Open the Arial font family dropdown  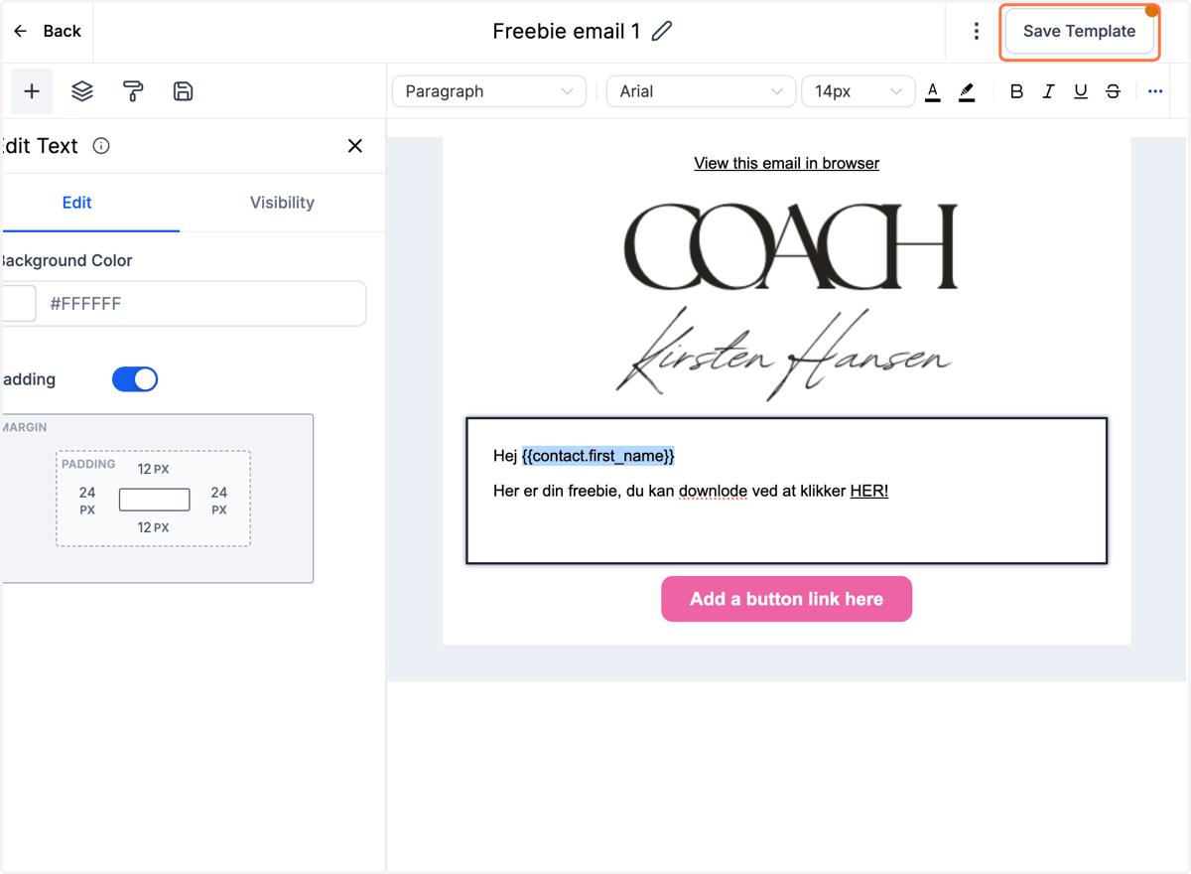click(x=701, y=91)
